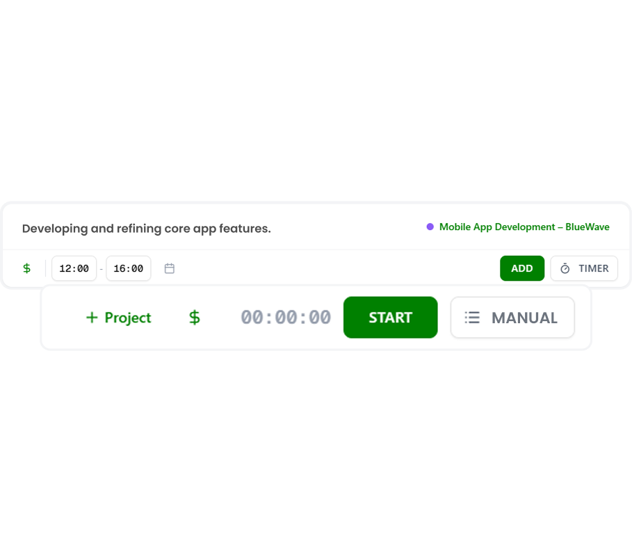The height and width of the screenshot is (554, 632).
Task: Toggle the billable dollar sign beside 12:00
Action: (26, 268)
